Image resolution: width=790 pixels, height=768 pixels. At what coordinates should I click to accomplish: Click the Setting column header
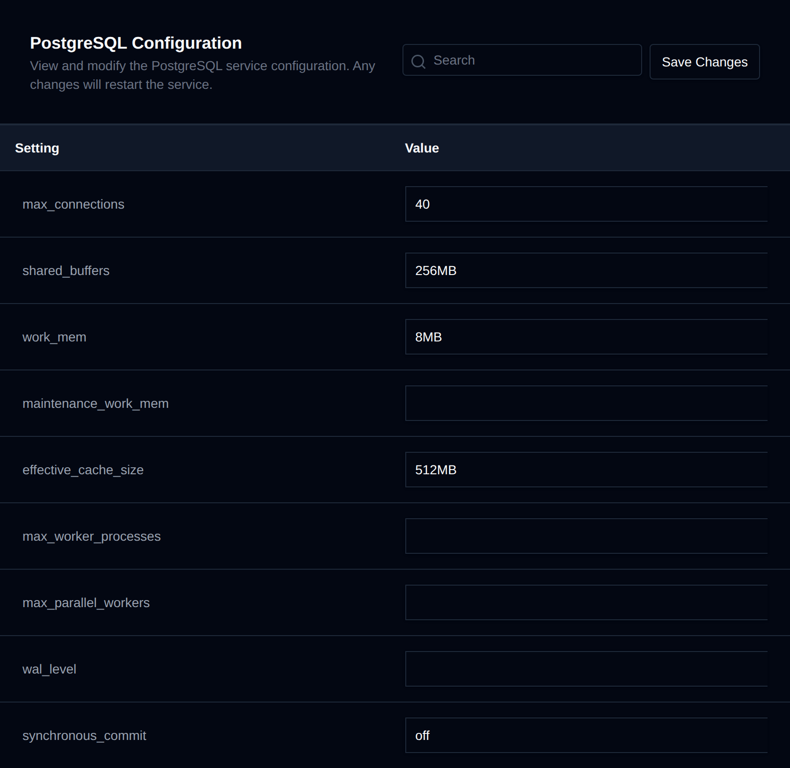[x=37, y=148]
